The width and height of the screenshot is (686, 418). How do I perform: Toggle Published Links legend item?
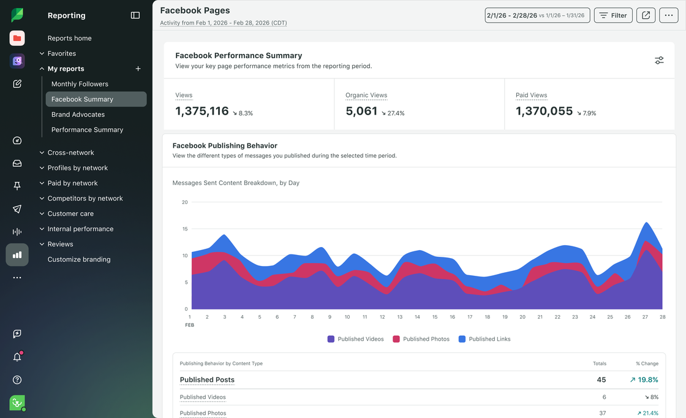pyautogui.click(x=484, y=339)
